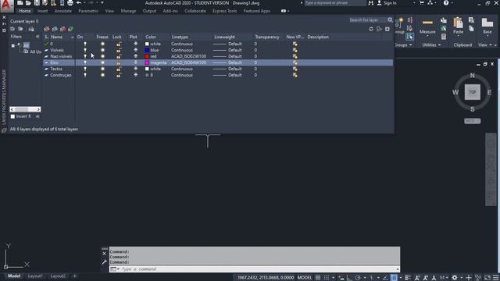This screenshot has width=500, height=281.
Task: Click the New Layer VP Frozen icon
Action: (x=55, y=29)
